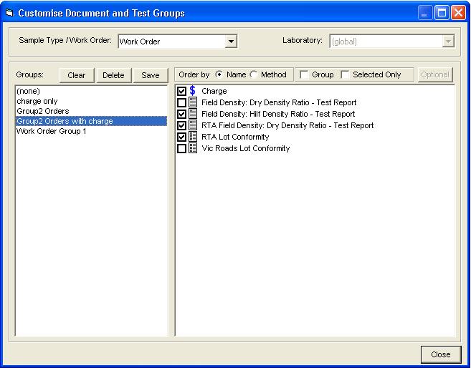Toggle the Selected Only checkbox
Screen dimensions: 471x368
345,74
